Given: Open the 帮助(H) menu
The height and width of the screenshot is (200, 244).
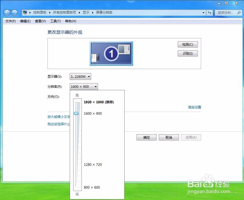Looking at the screenshot, I should tap(71, 21).
